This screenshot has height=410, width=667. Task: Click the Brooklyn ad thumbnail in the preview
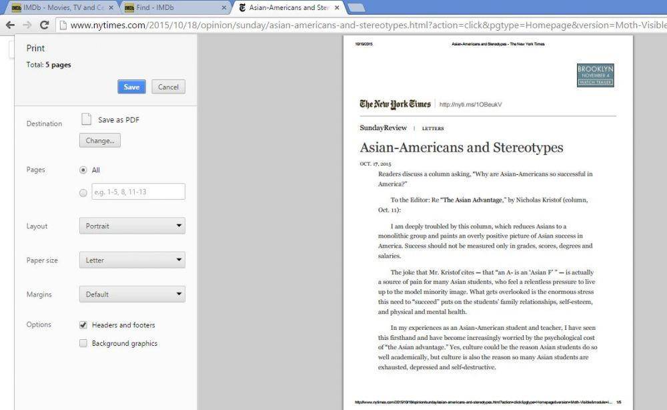point(595,75)
